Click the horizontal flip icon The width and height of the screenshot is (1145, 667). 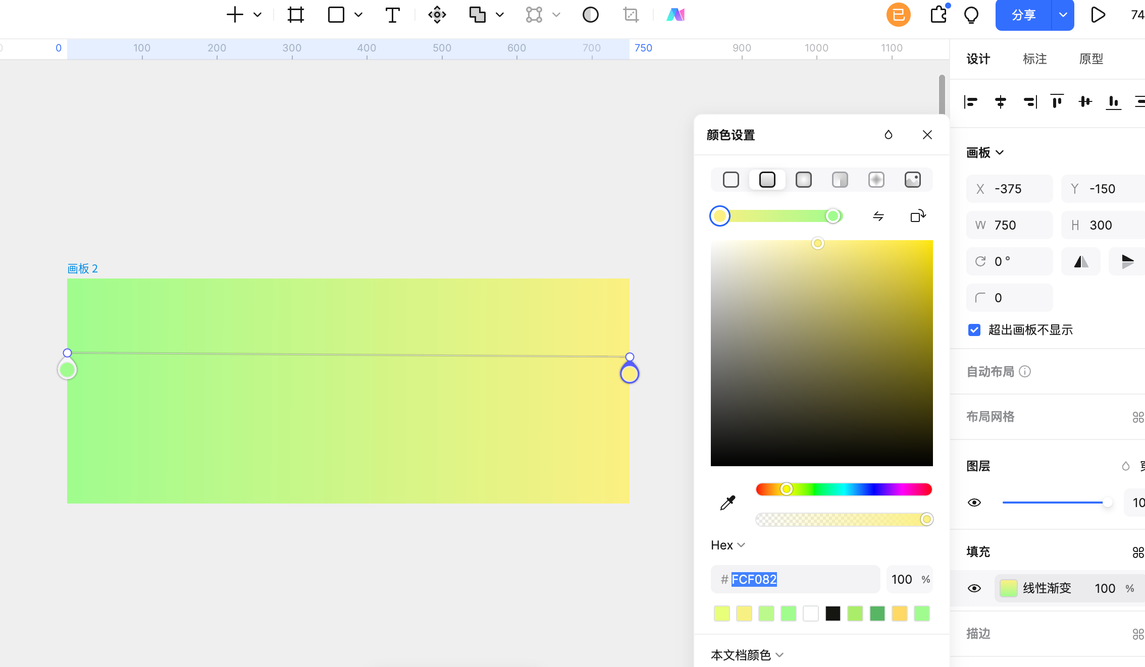point(1081,261)
